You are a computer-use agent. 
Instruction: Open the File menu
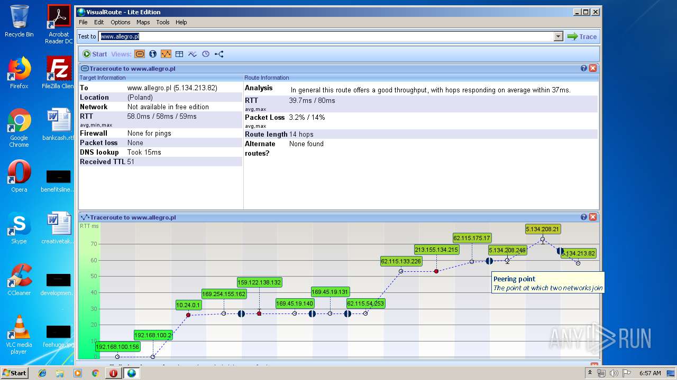click(x=83, y=22)
